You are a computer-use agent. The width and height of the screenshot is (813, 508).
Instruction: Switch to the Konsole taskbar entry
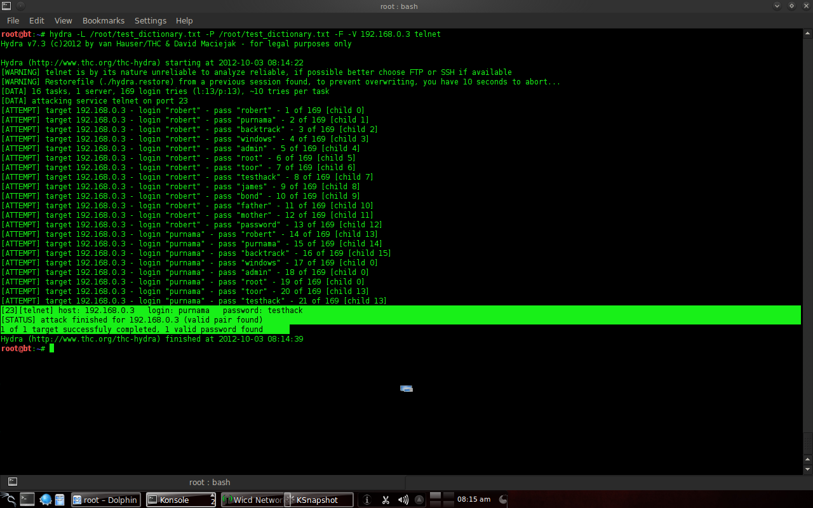(x=182, y=500)
